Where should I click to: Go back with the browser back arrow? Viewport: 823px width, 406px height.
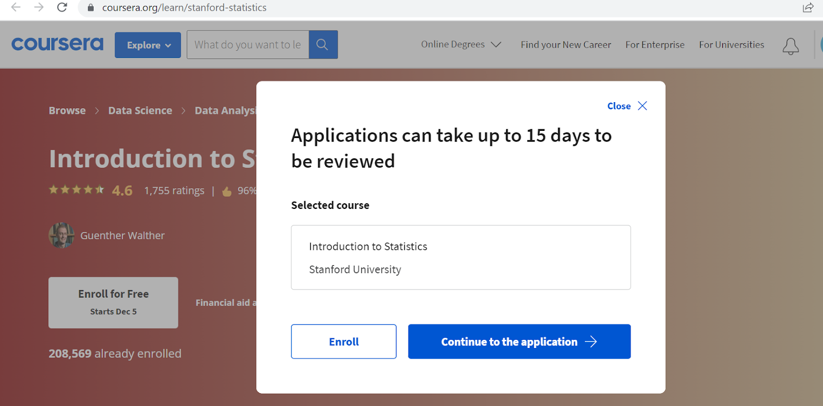tap(16, 7)
